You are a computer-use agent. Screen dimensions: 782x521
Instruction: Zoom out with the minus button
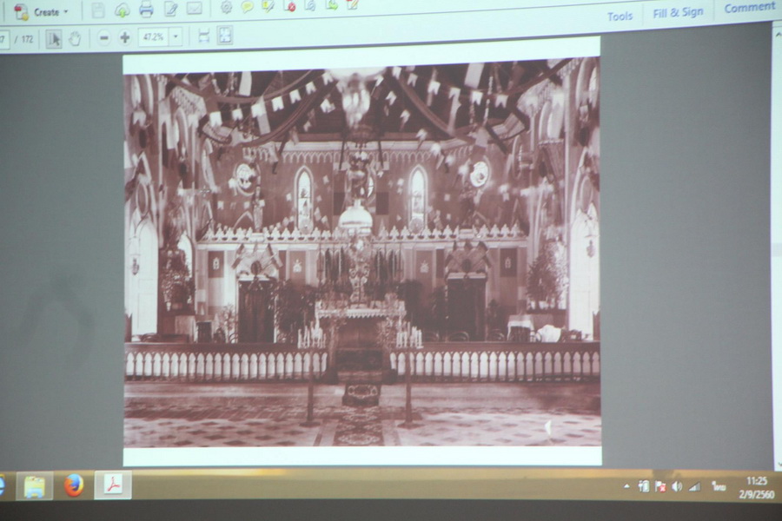pyautogui.click(x=103, y=37)
